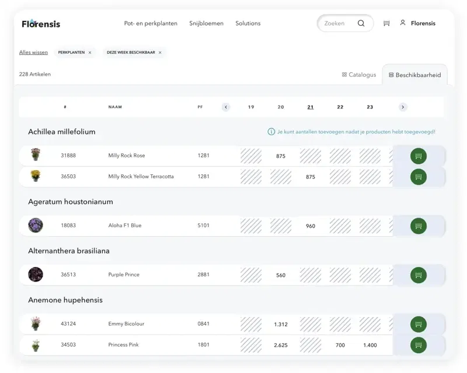This screenshot has width=467, height=373.
Task: Add Emmy Bicolour to cart
Action: [x=418, y=324]
